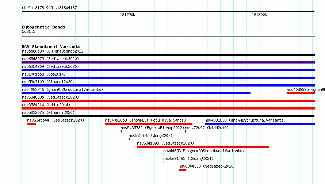Click the nsv4081830 (gnomADStructuralVariants) label
Screen dimensions: 325x184
(x=245, y=120)
